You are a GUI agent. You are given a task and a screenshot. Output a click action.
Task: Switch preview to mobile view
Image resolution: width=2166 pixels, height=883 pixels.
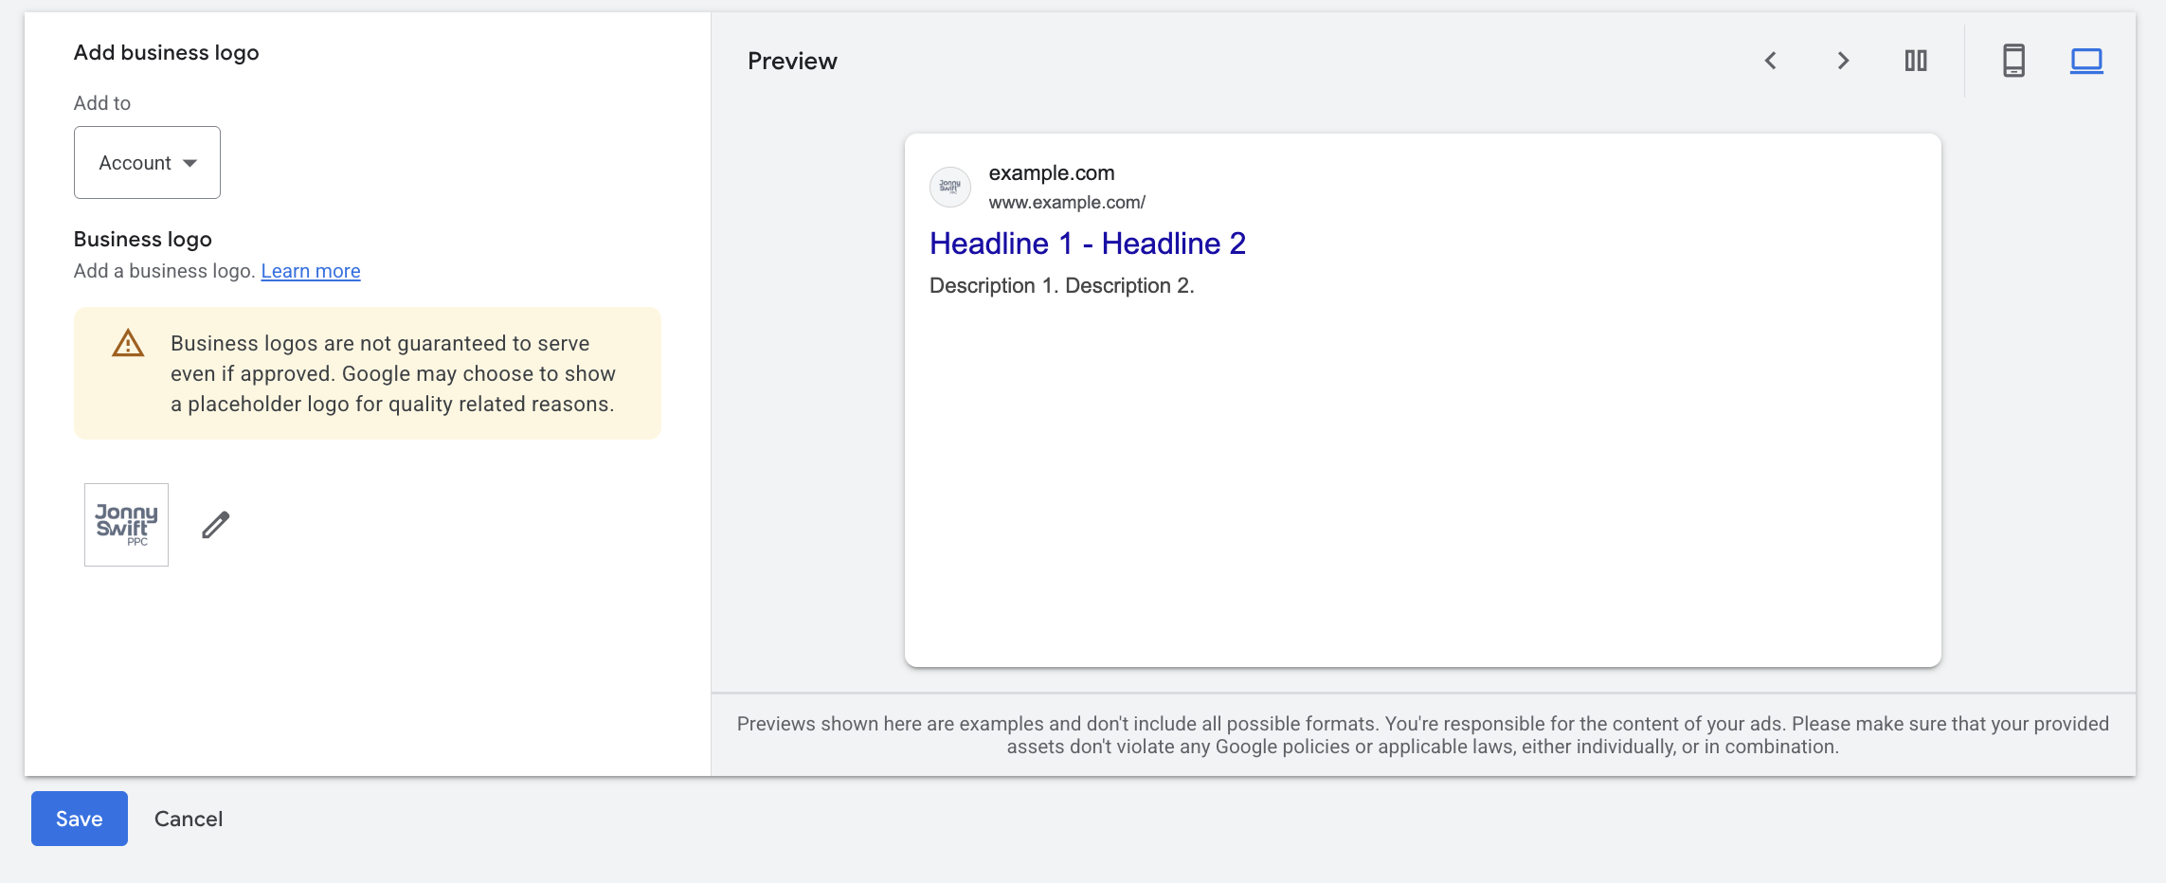[x=2013, y=60]
